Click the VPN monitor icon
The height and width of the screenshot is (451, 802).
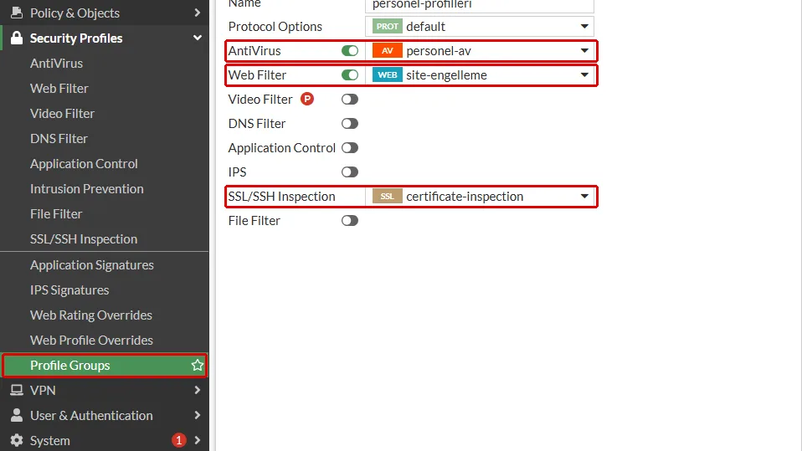pyautogui.click(x=17, y=390)
